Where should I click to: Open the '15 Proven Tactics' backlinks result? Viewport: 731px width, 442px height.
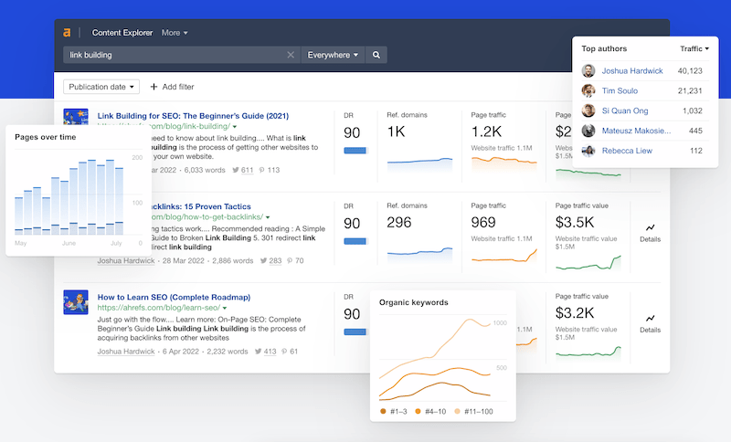(201, 206)
